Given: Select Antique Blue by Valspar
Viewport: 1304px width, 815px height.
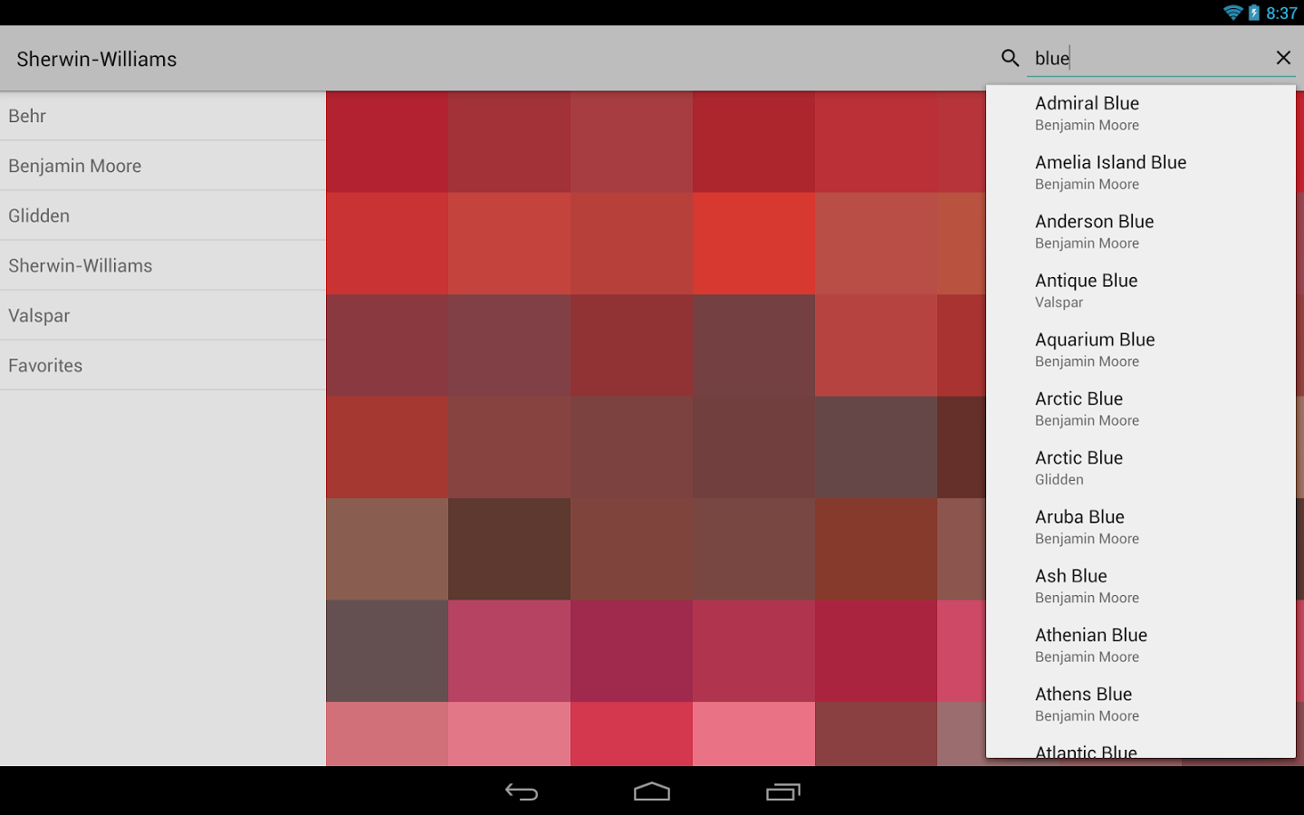Looking at the screenshot, I should (x=1141, y=291).
